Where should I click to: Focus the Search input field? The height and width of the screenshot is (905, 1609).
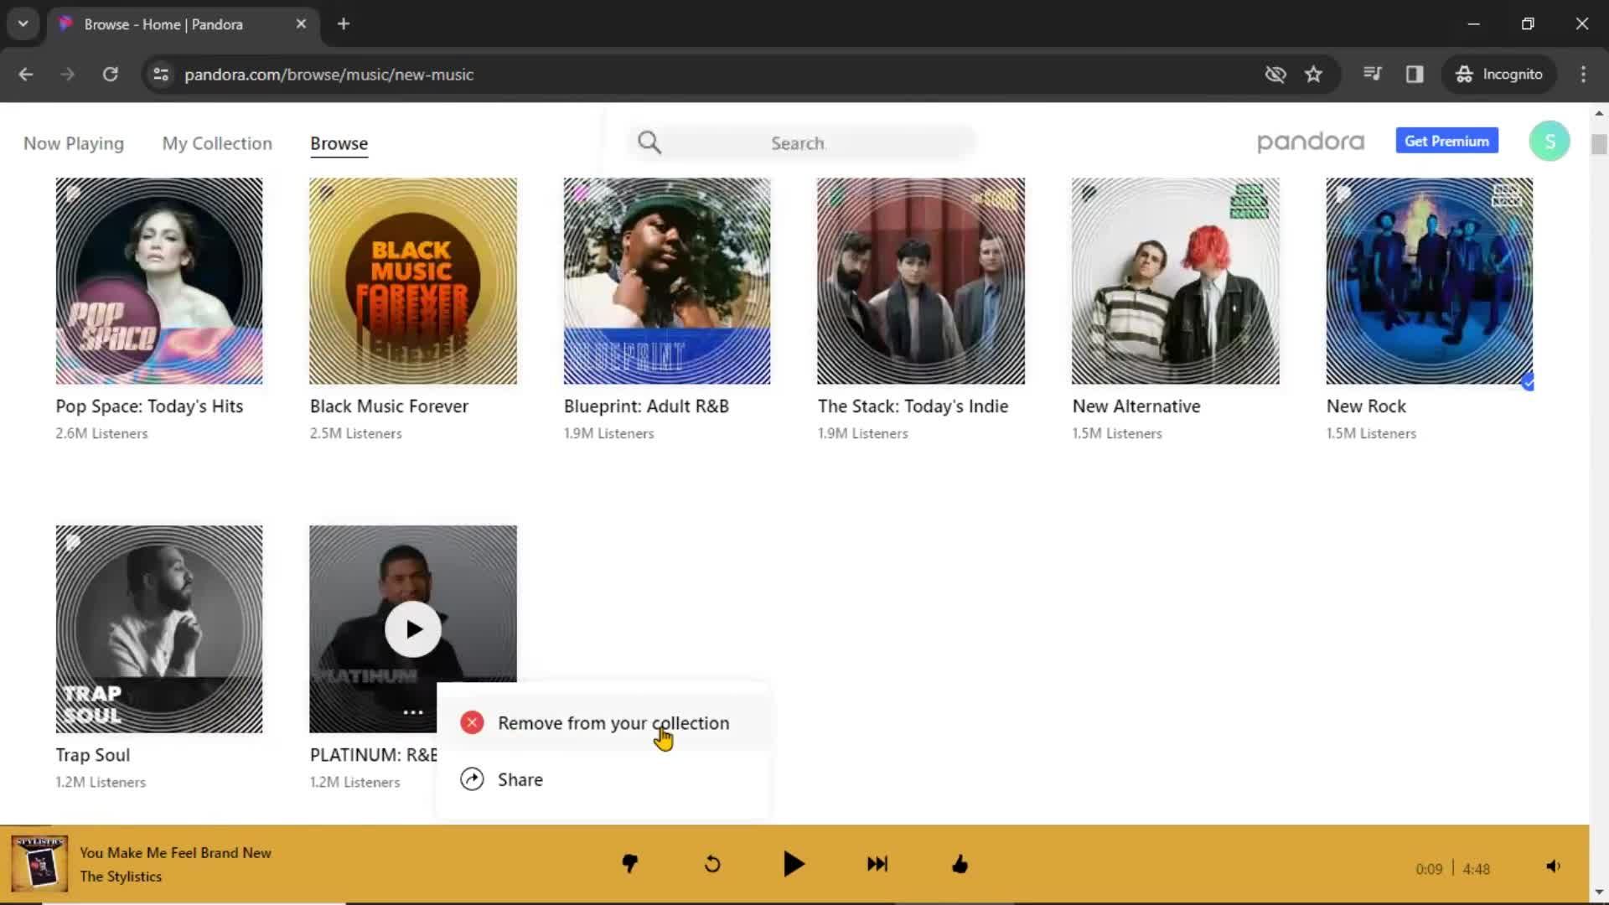(x=800, y=143)
